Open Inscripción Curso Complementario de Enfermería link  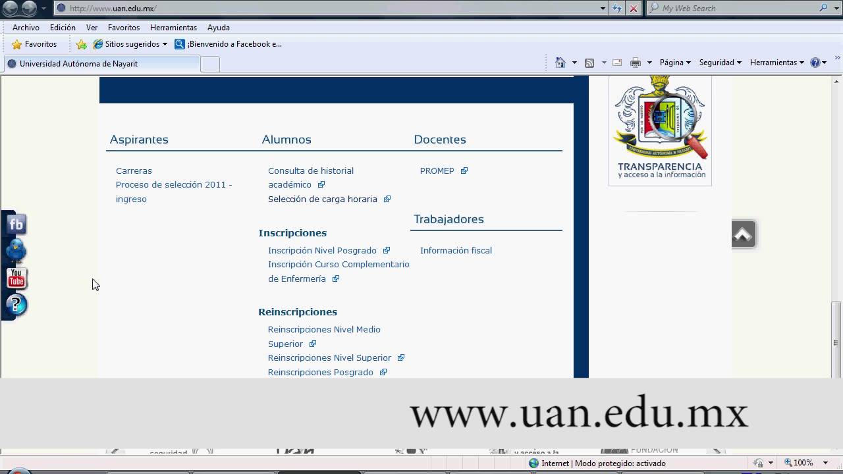click(339, 271)
